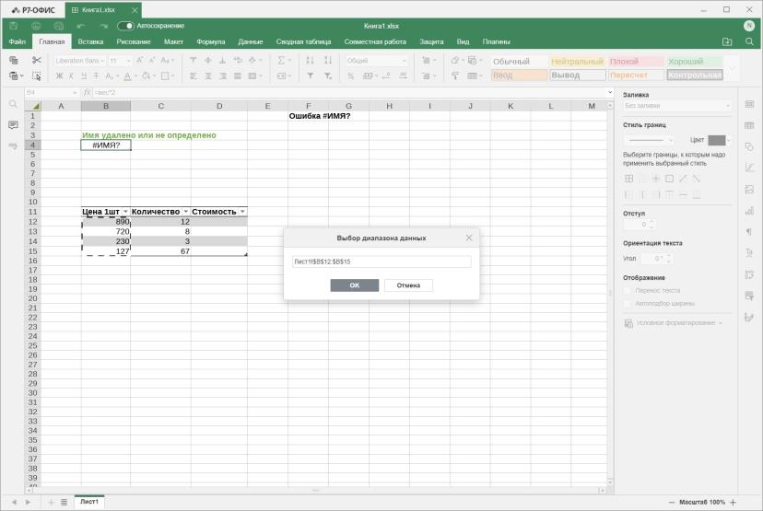
Task: Switch to the Формула tab
Action: [x=211, y=41]
